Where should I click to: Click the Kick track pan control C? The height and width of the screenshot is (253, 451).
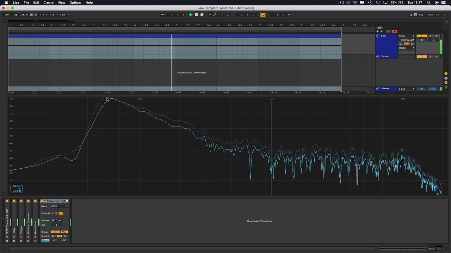click(434, 40)
